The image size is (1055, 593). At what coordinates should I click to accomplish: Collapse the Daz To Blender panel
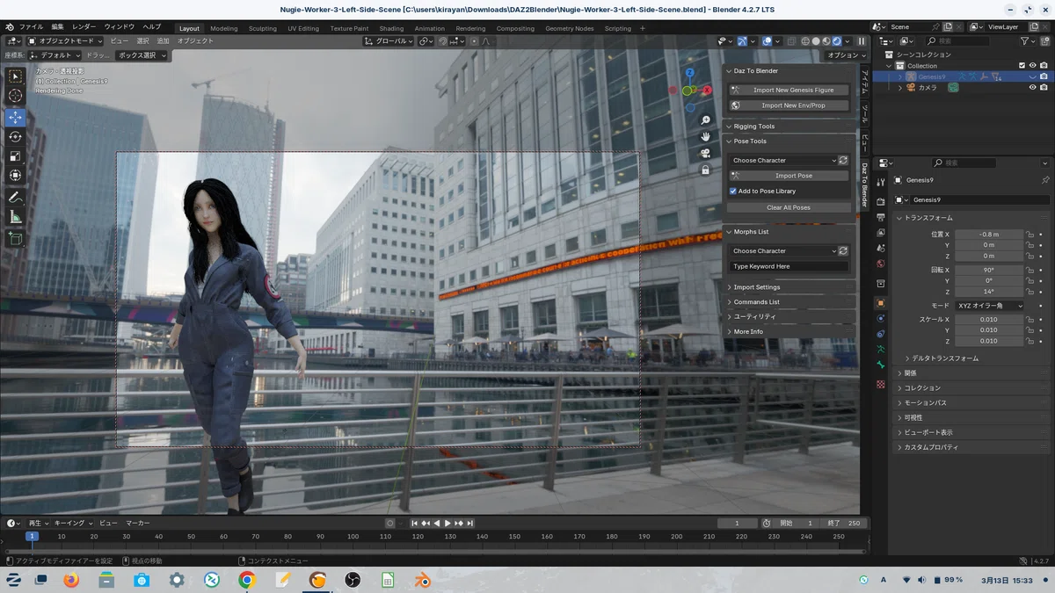click(729, 71)
